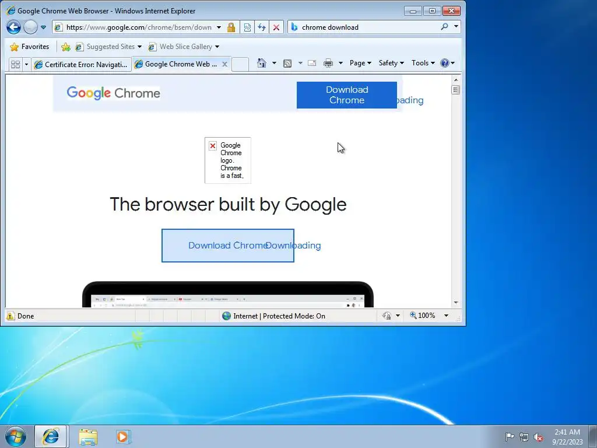The height and width of the screenshot is (448, 597).
Task: Open the Windows Start menu
Action: point(15,436)
